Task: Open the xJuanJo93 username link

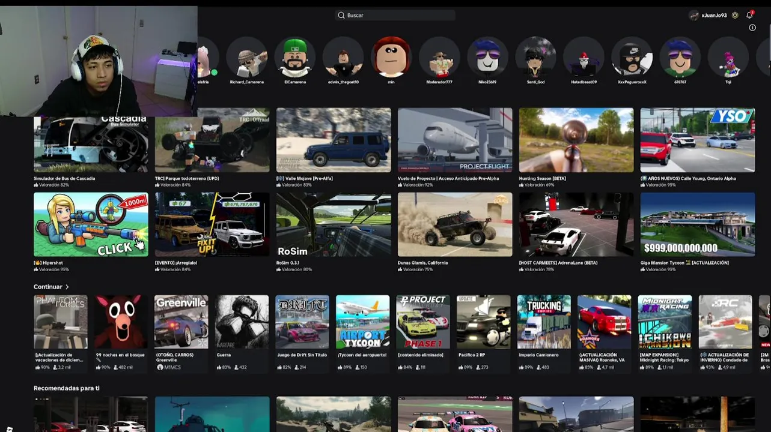Action: [x=714, y=15]
